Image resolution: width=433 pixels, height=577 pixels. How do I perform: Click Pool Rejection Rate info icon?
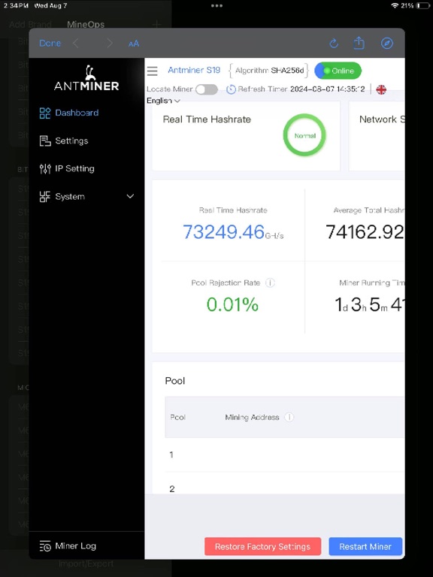(x=271, y=282)
